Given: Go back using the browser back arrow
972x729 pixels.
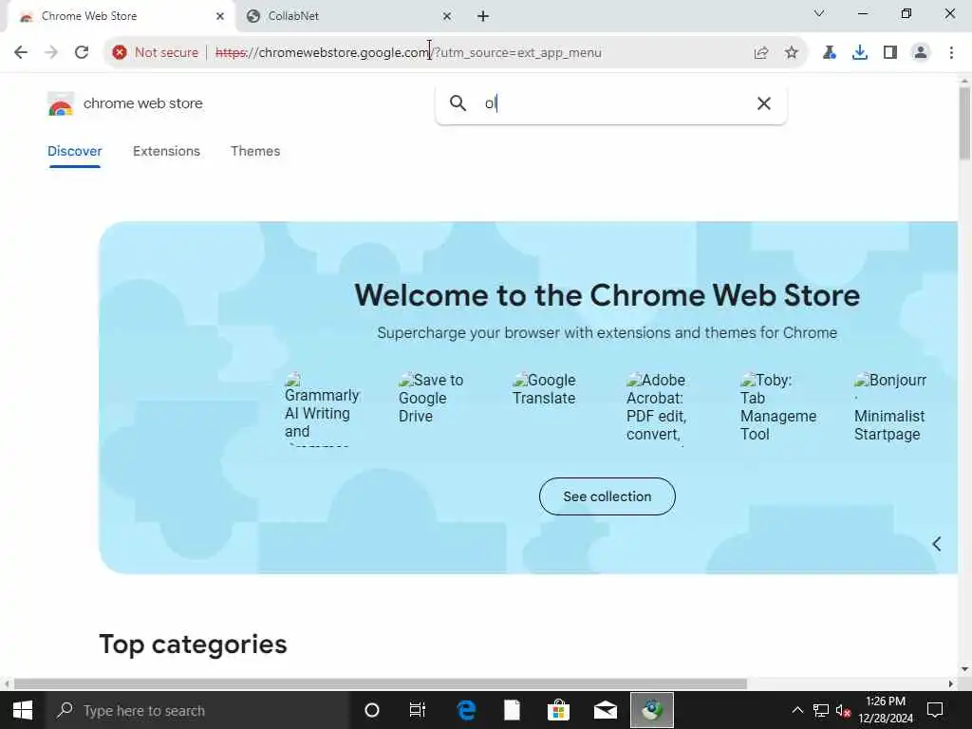Looking at the screenshot, I should pyautogui.click(x=21, y=52).
